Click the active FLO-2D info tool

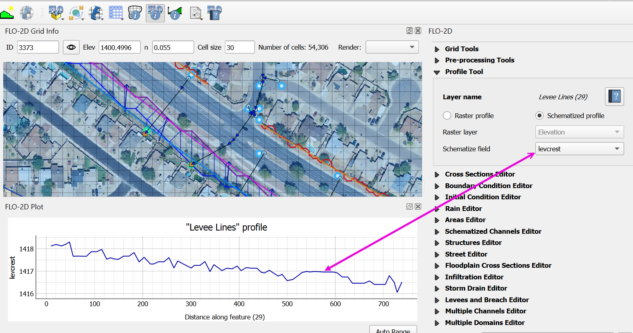point(155,13)
